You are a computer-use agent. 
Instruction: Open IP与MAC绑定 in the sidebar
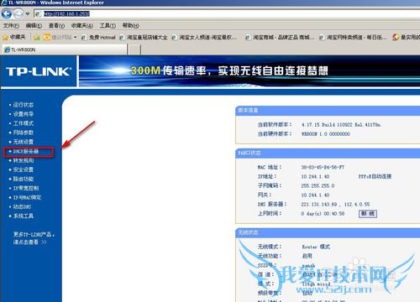[27, 197]
